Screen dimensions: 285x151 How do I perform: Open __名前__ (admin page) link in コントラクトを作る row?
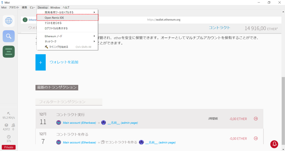tap(161, 142)
